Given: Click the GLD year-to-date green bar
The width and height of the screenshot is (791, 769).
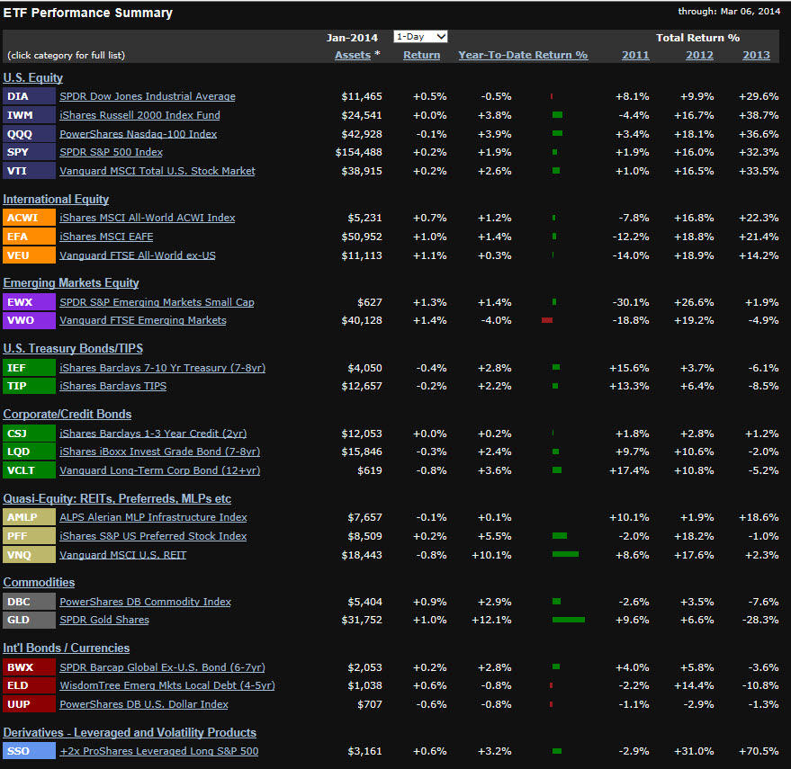Looking at the screenshot, I should pos(568,620).
